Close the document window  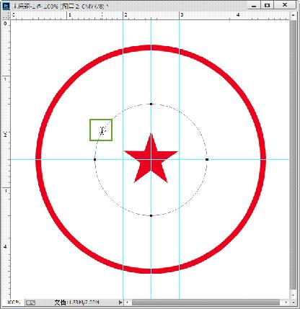pos(285,5)
